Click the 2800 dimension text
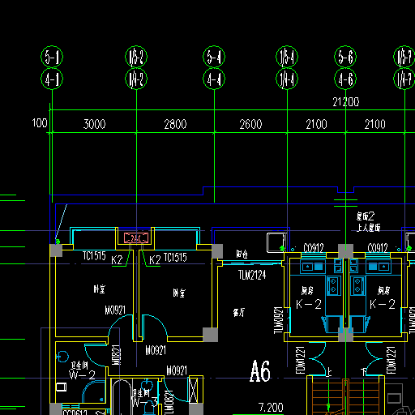415x415 pixels. [x=175, y=124]
